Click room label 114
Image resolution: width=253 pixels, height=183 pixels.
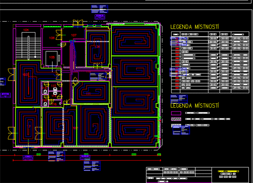[x=54, y=96]
